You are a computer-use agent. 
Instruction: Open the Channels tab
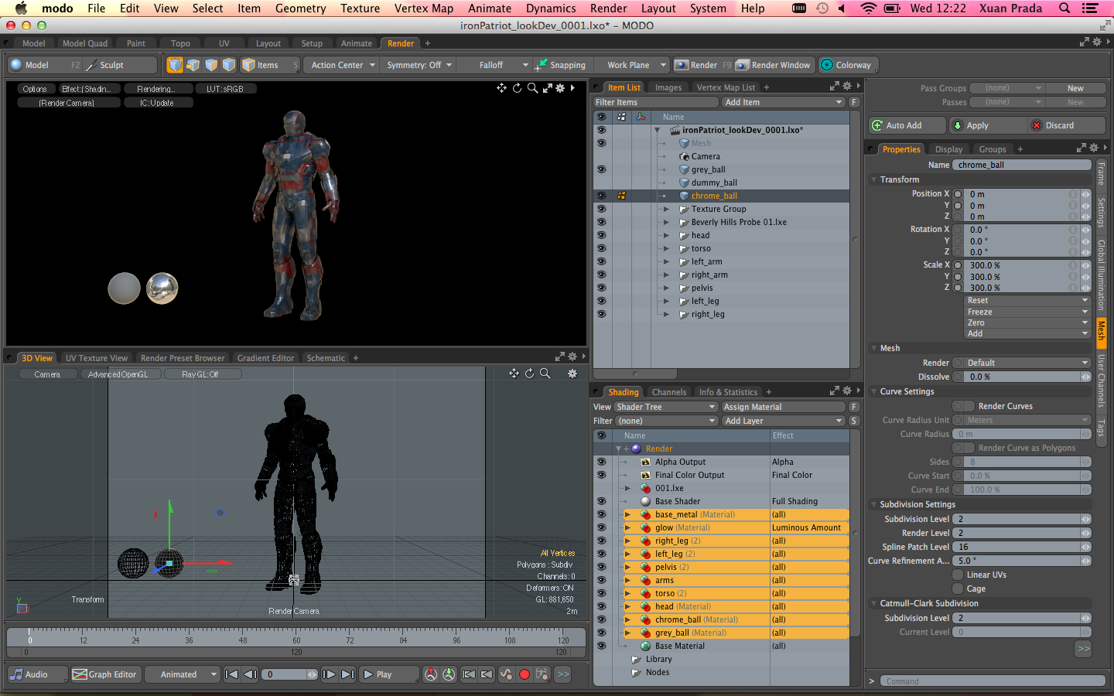click(x=668, y=392)
